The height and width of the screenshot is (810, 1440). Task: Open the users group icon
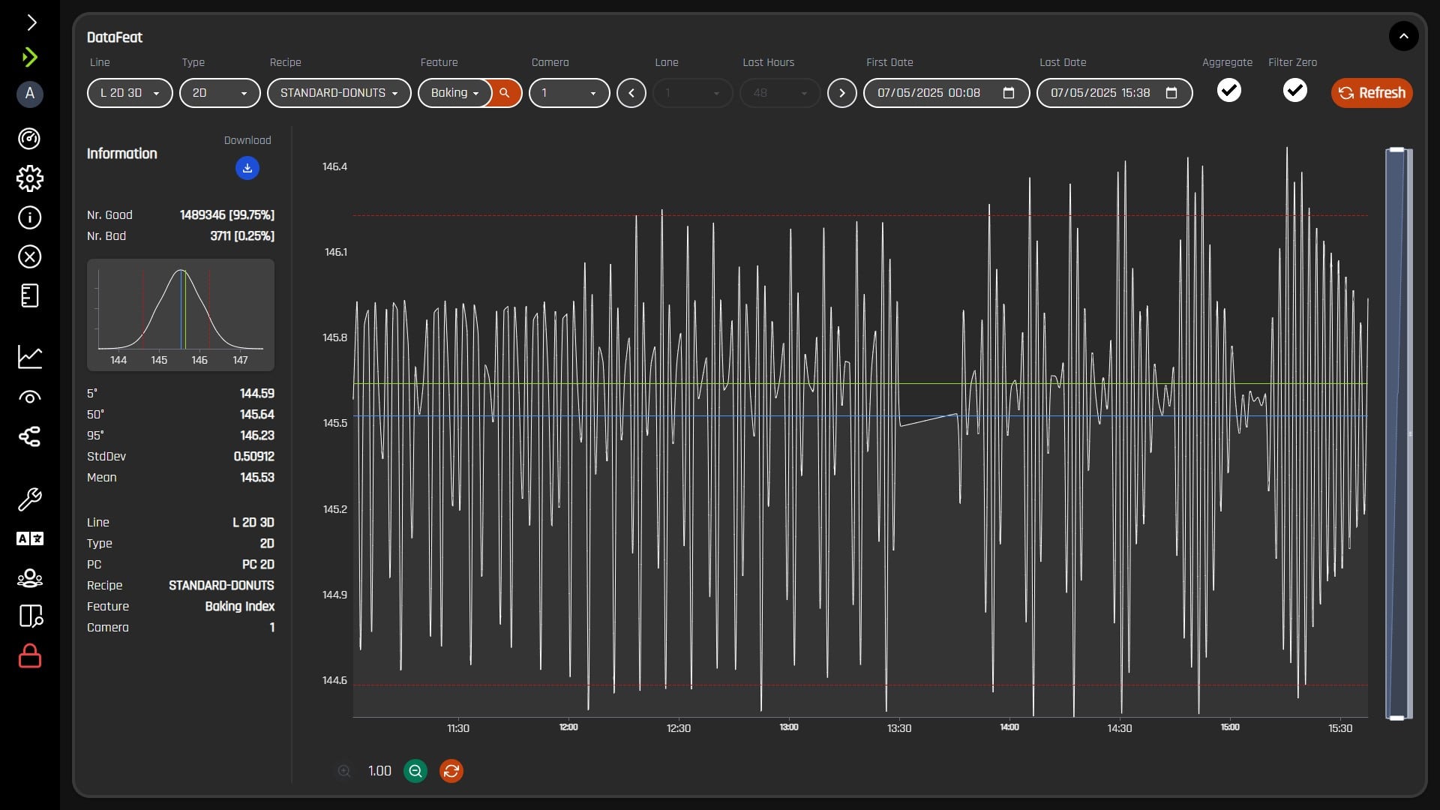click(x=30, y=578)
